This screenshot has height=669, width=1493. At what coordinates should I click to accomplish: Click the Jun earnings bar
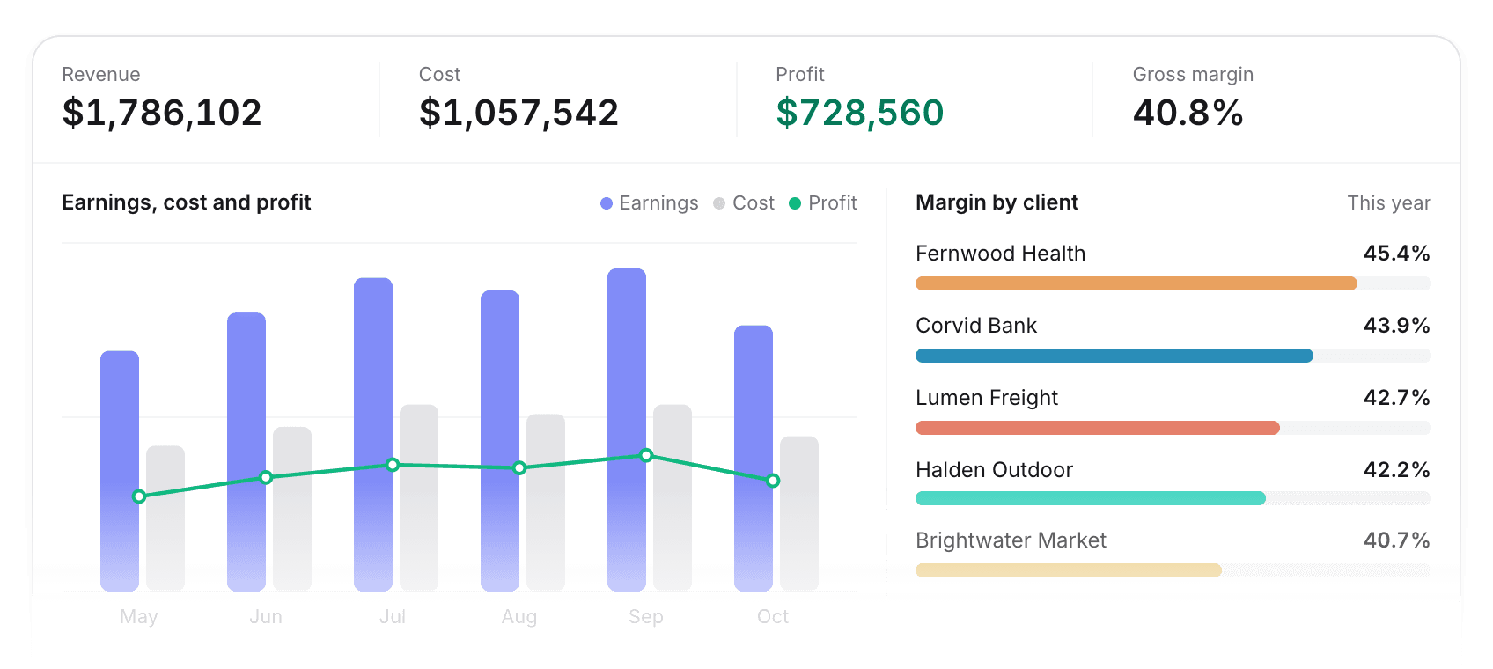coord(246,452)
